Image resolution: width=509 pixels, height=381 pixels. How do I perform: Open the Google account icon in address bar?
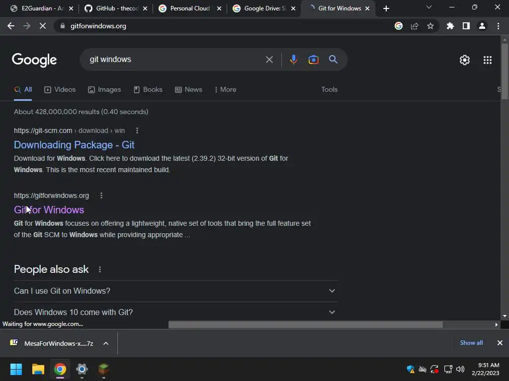coord(399,26)
